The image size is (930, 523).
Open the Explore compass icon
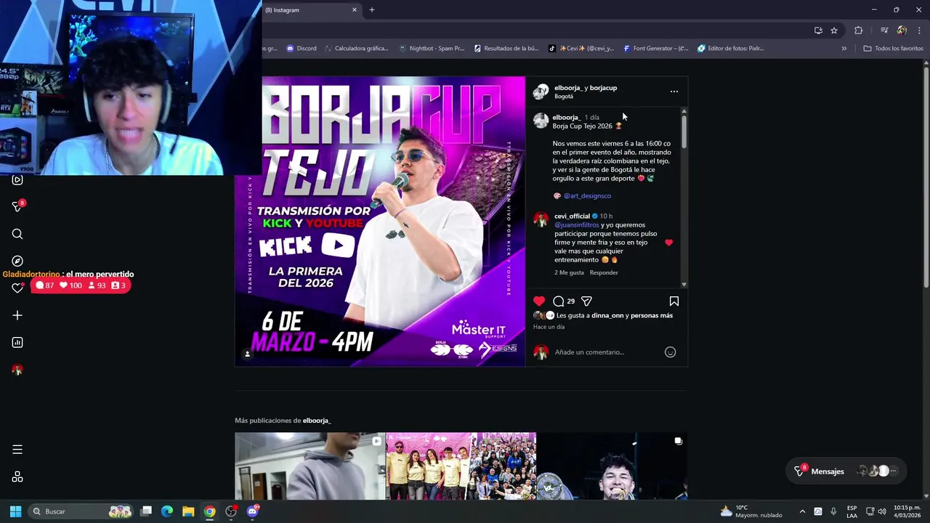(17, 261)
